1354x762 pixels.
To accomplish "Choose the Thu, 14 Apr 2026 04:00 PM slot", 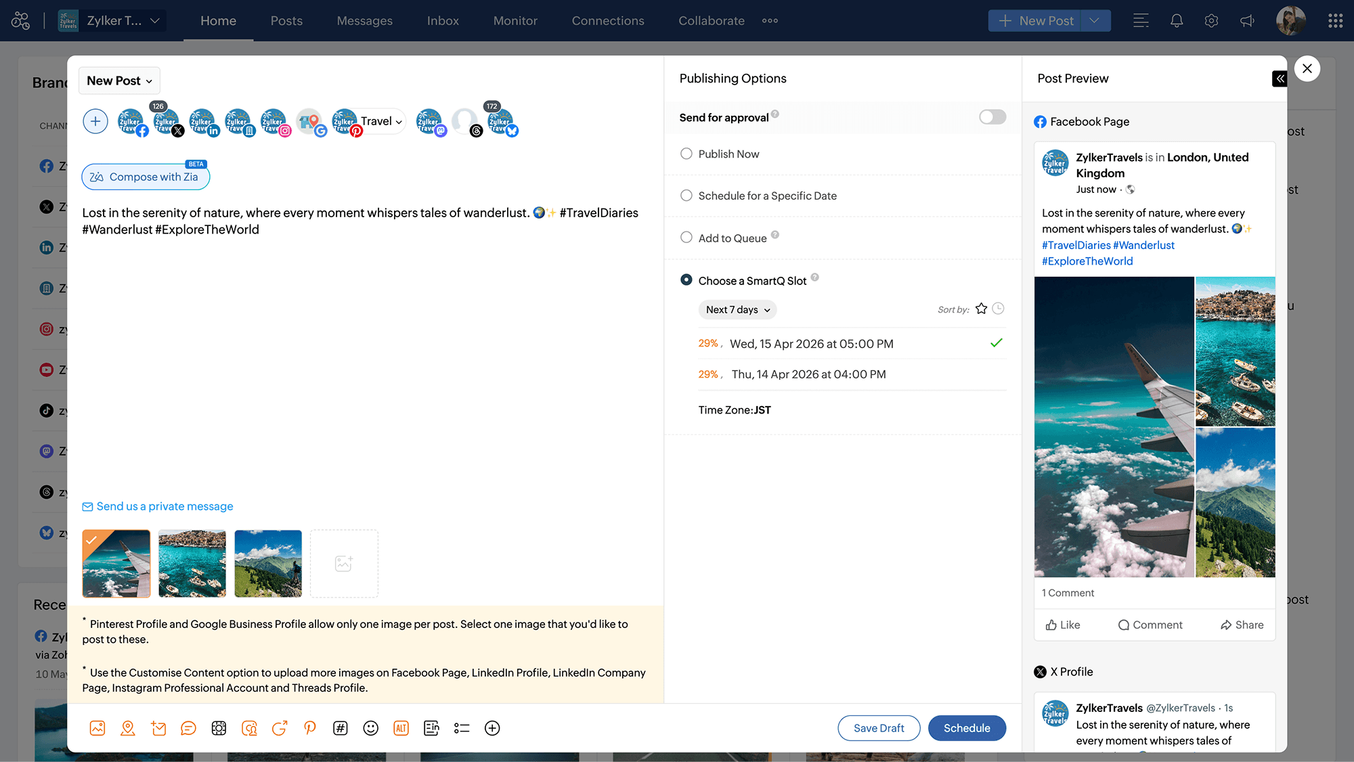I will pyautogui.click(x=852, y=374).
